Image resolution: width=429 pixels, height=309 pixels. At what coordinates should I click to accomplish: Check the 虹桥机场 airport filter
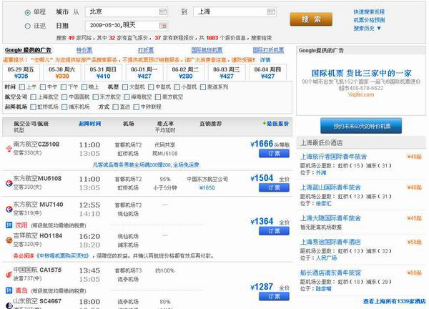(x=33, y=107)
